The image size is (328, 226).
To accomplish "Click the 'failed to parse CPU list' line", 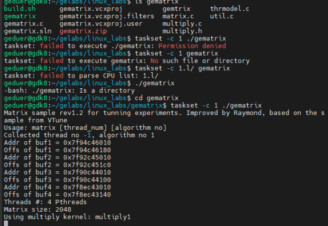I will (x=81, y=76).
